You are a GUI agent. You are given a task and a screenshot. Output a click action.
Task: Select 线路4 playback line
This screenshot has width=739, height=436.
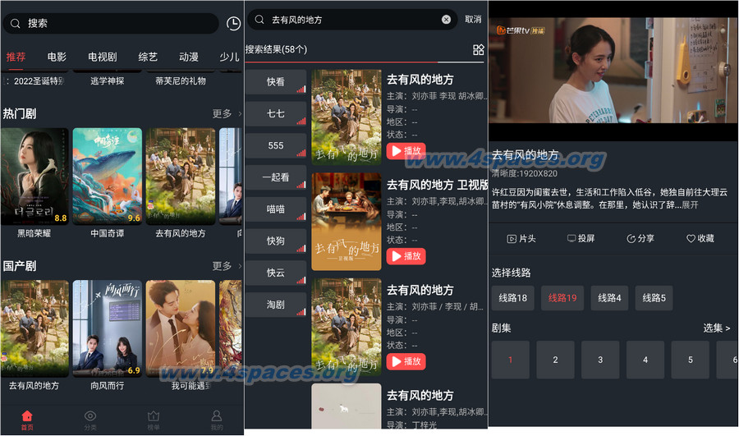[609, 298]
